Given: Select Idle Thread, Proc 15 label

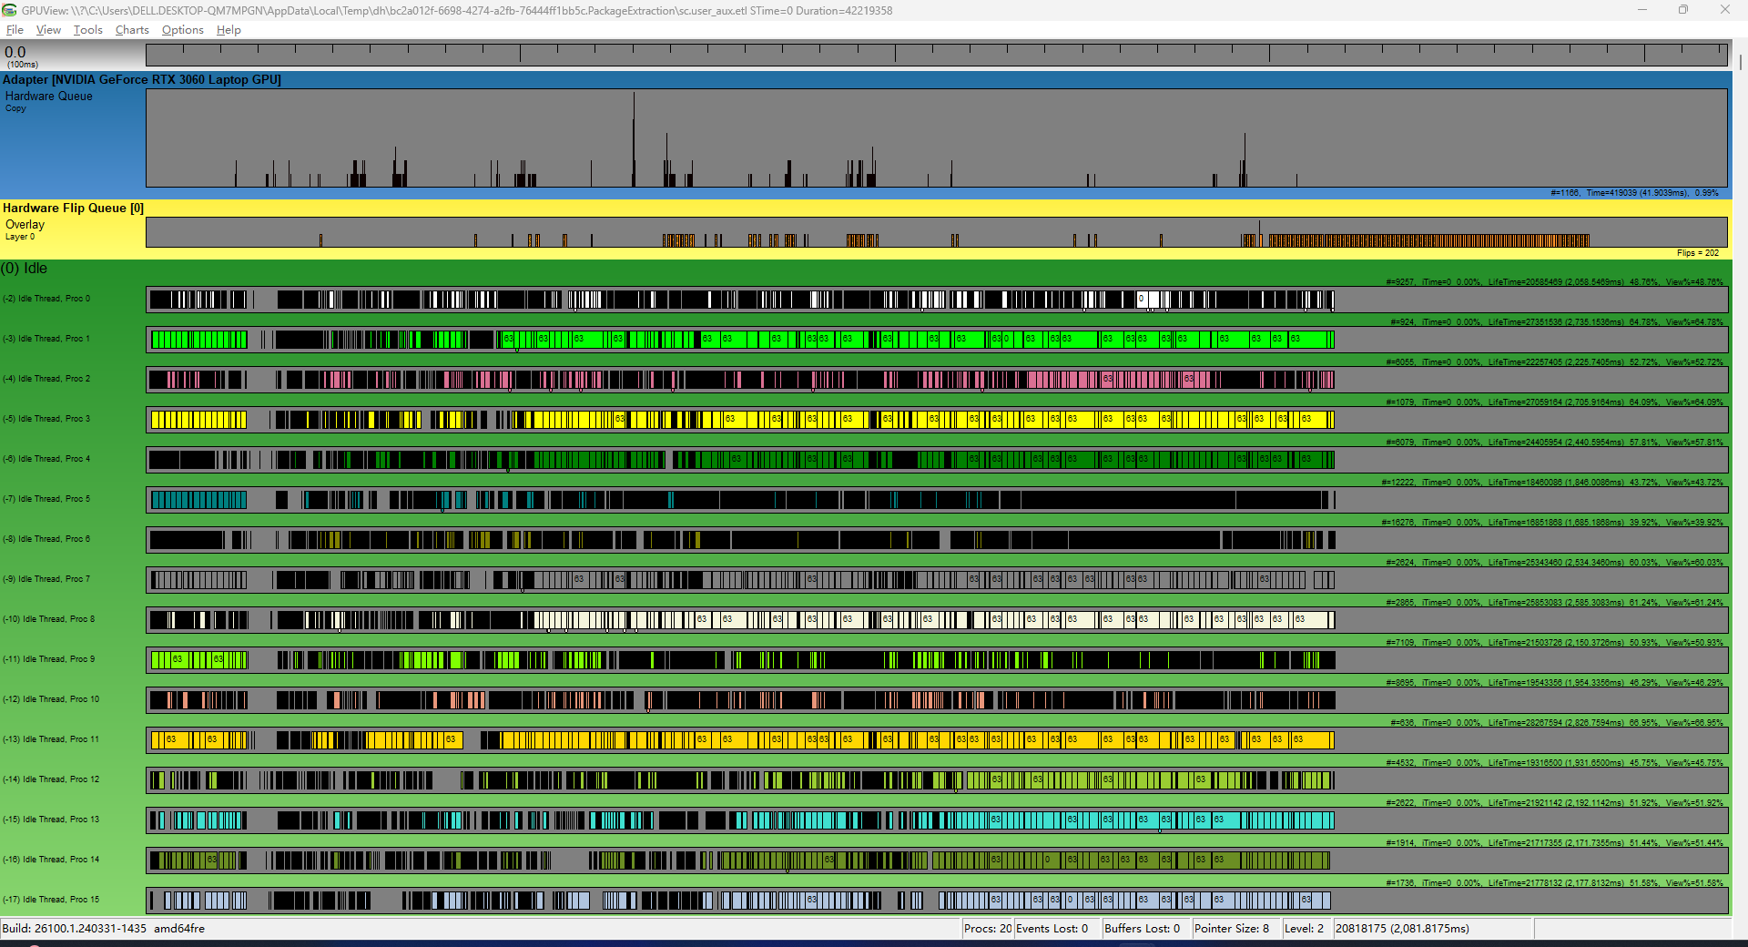Looking at the screenshot, I should click(51, 900).
